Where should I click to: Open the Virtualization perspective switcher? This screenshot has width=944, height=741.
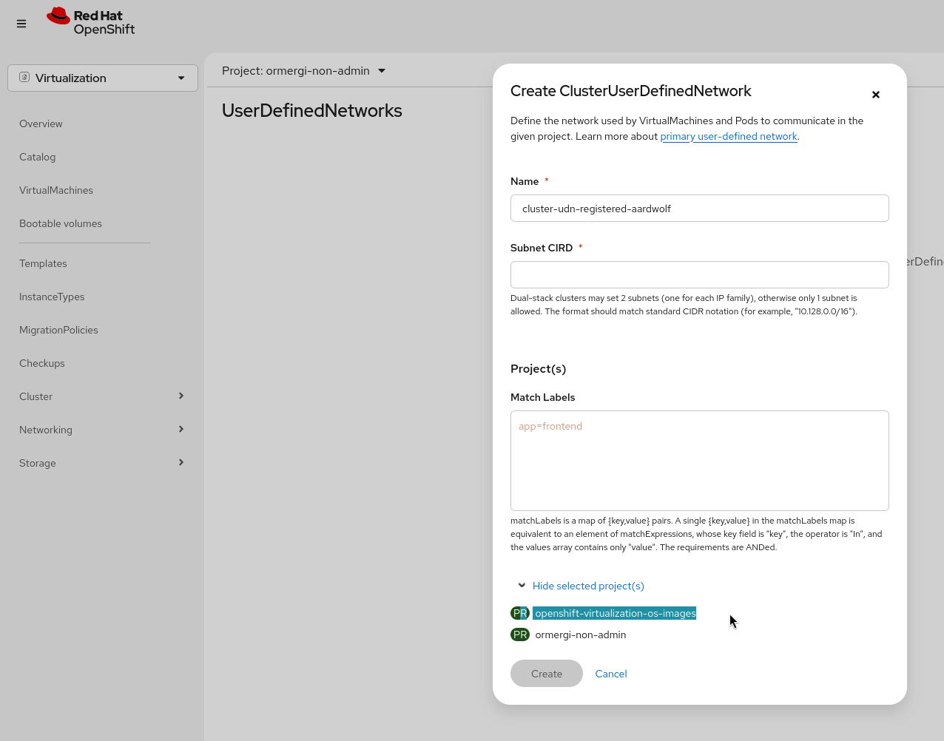pyautogui.click(x=103, y=78)
